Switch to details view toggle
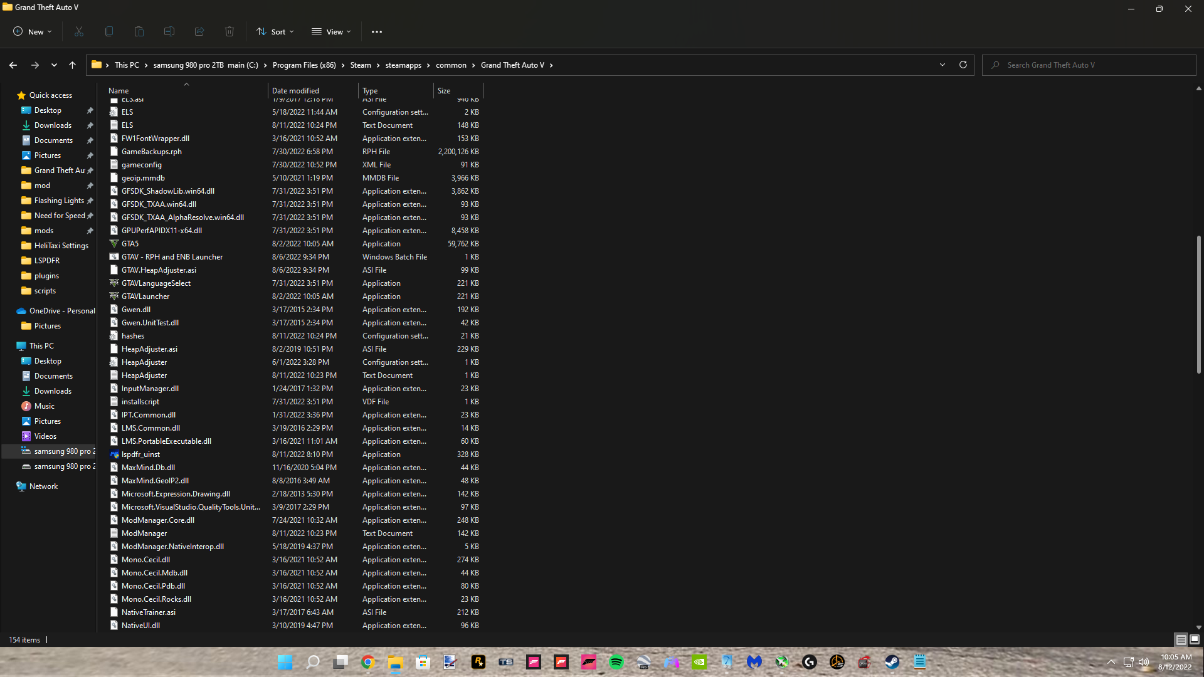 pyautogui.click(x=1181, y=639)
